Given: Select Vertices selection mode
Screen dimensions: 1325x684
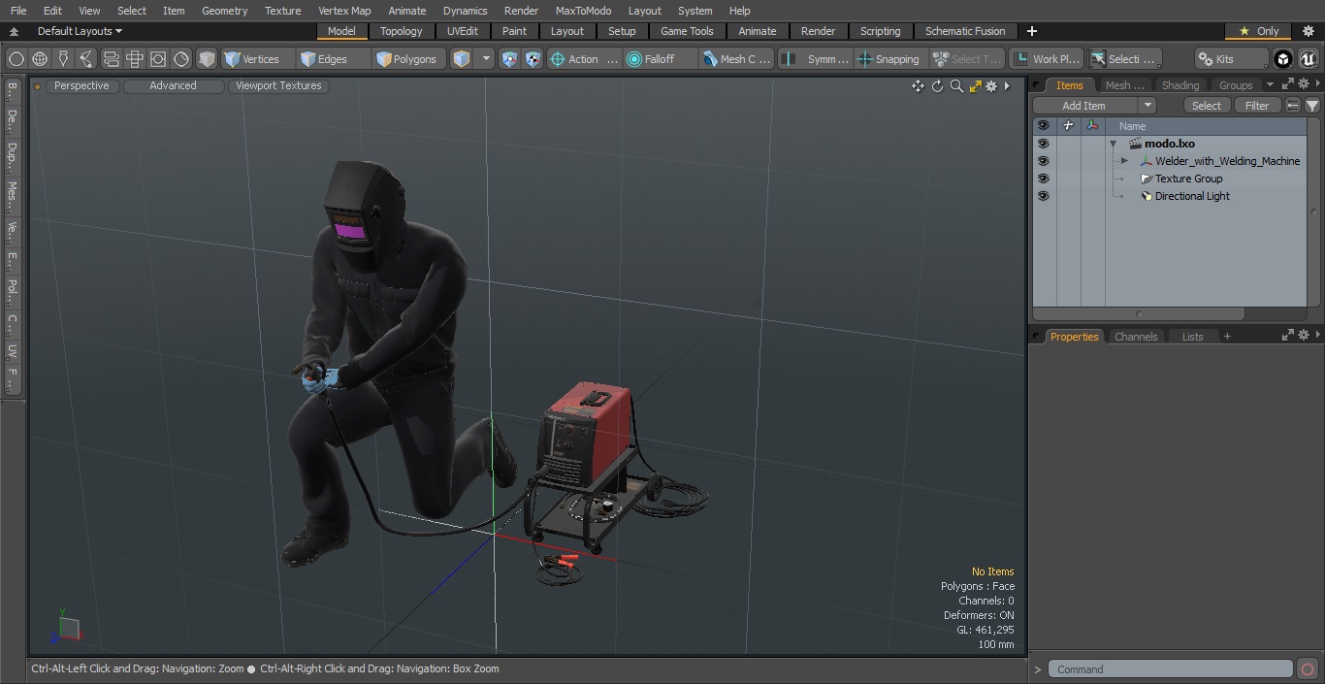Looking at the screenshot, I should [x=257, y=59].
